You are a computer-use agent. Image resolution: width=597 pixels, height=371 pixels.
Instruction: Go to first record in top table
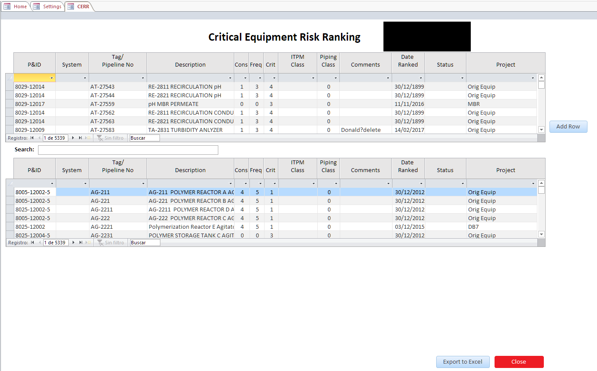pyautogui.click(x=32, y=138)
